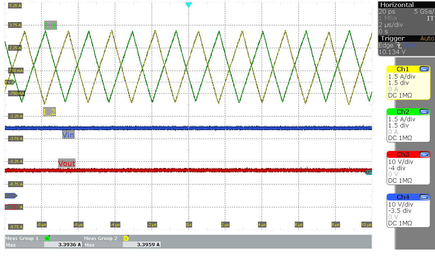Click the cyan trigger position marker above graticule
Image resolution: width=435 pixels, height=265 pixels.
[189, 5]
